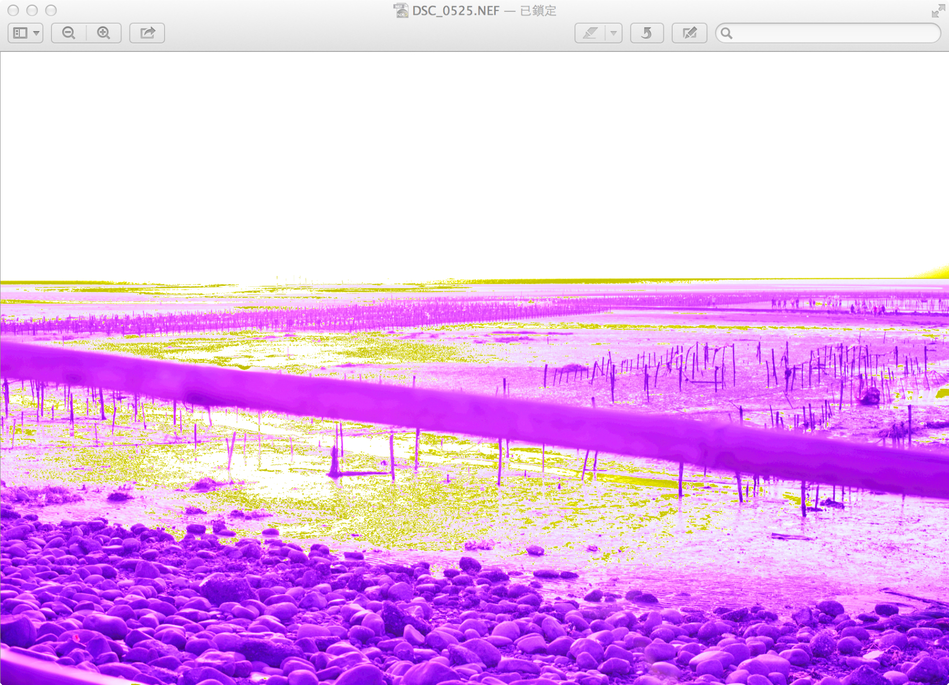Click the search magnifying glass icon

click(726, 33)
